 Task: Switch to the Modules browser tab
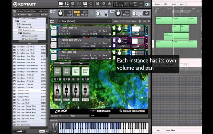[x=40, y=11]
